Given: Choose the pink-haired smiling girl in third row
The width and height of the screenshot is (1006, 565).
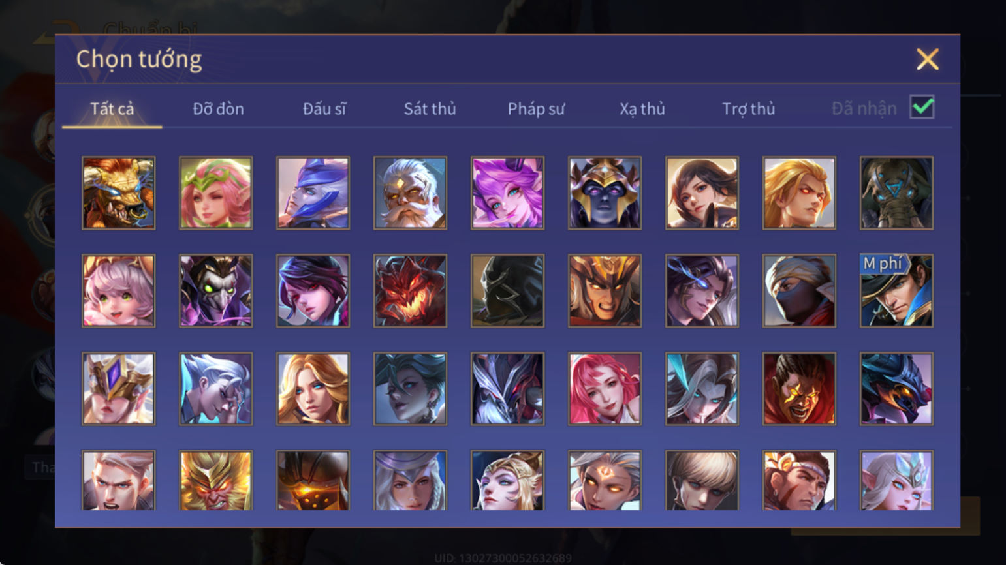Looking at the screenshot, I should click(x=605, y=389).
